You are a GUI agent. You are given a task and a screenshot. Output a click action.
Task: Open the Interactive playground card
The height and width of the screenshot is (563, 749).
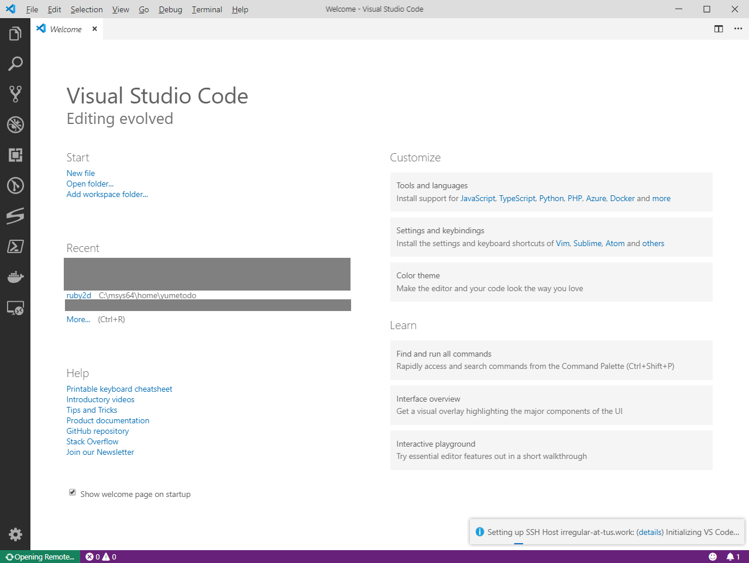click(x=551, y=450)
